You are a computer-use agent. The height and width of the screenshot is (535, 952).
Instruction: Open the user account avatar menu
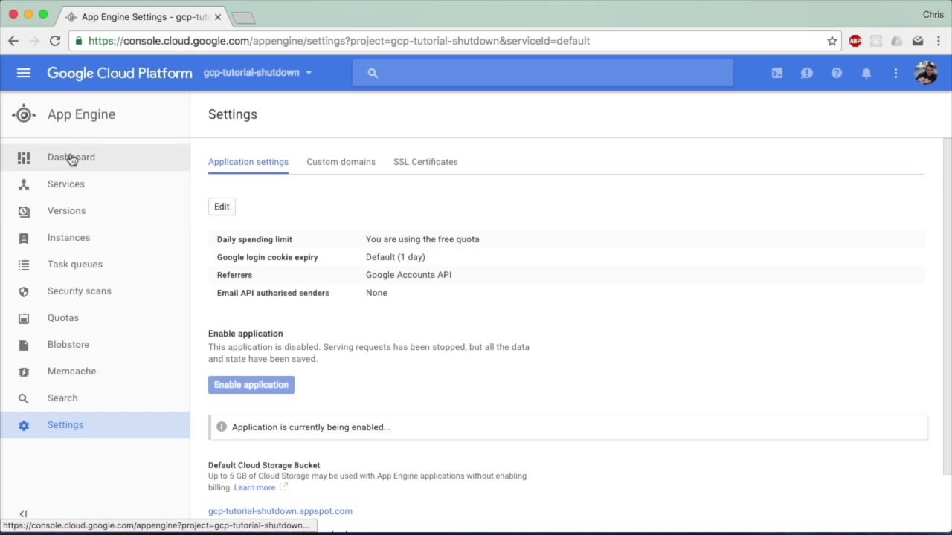pyautogui.click(x=926, y=73)
